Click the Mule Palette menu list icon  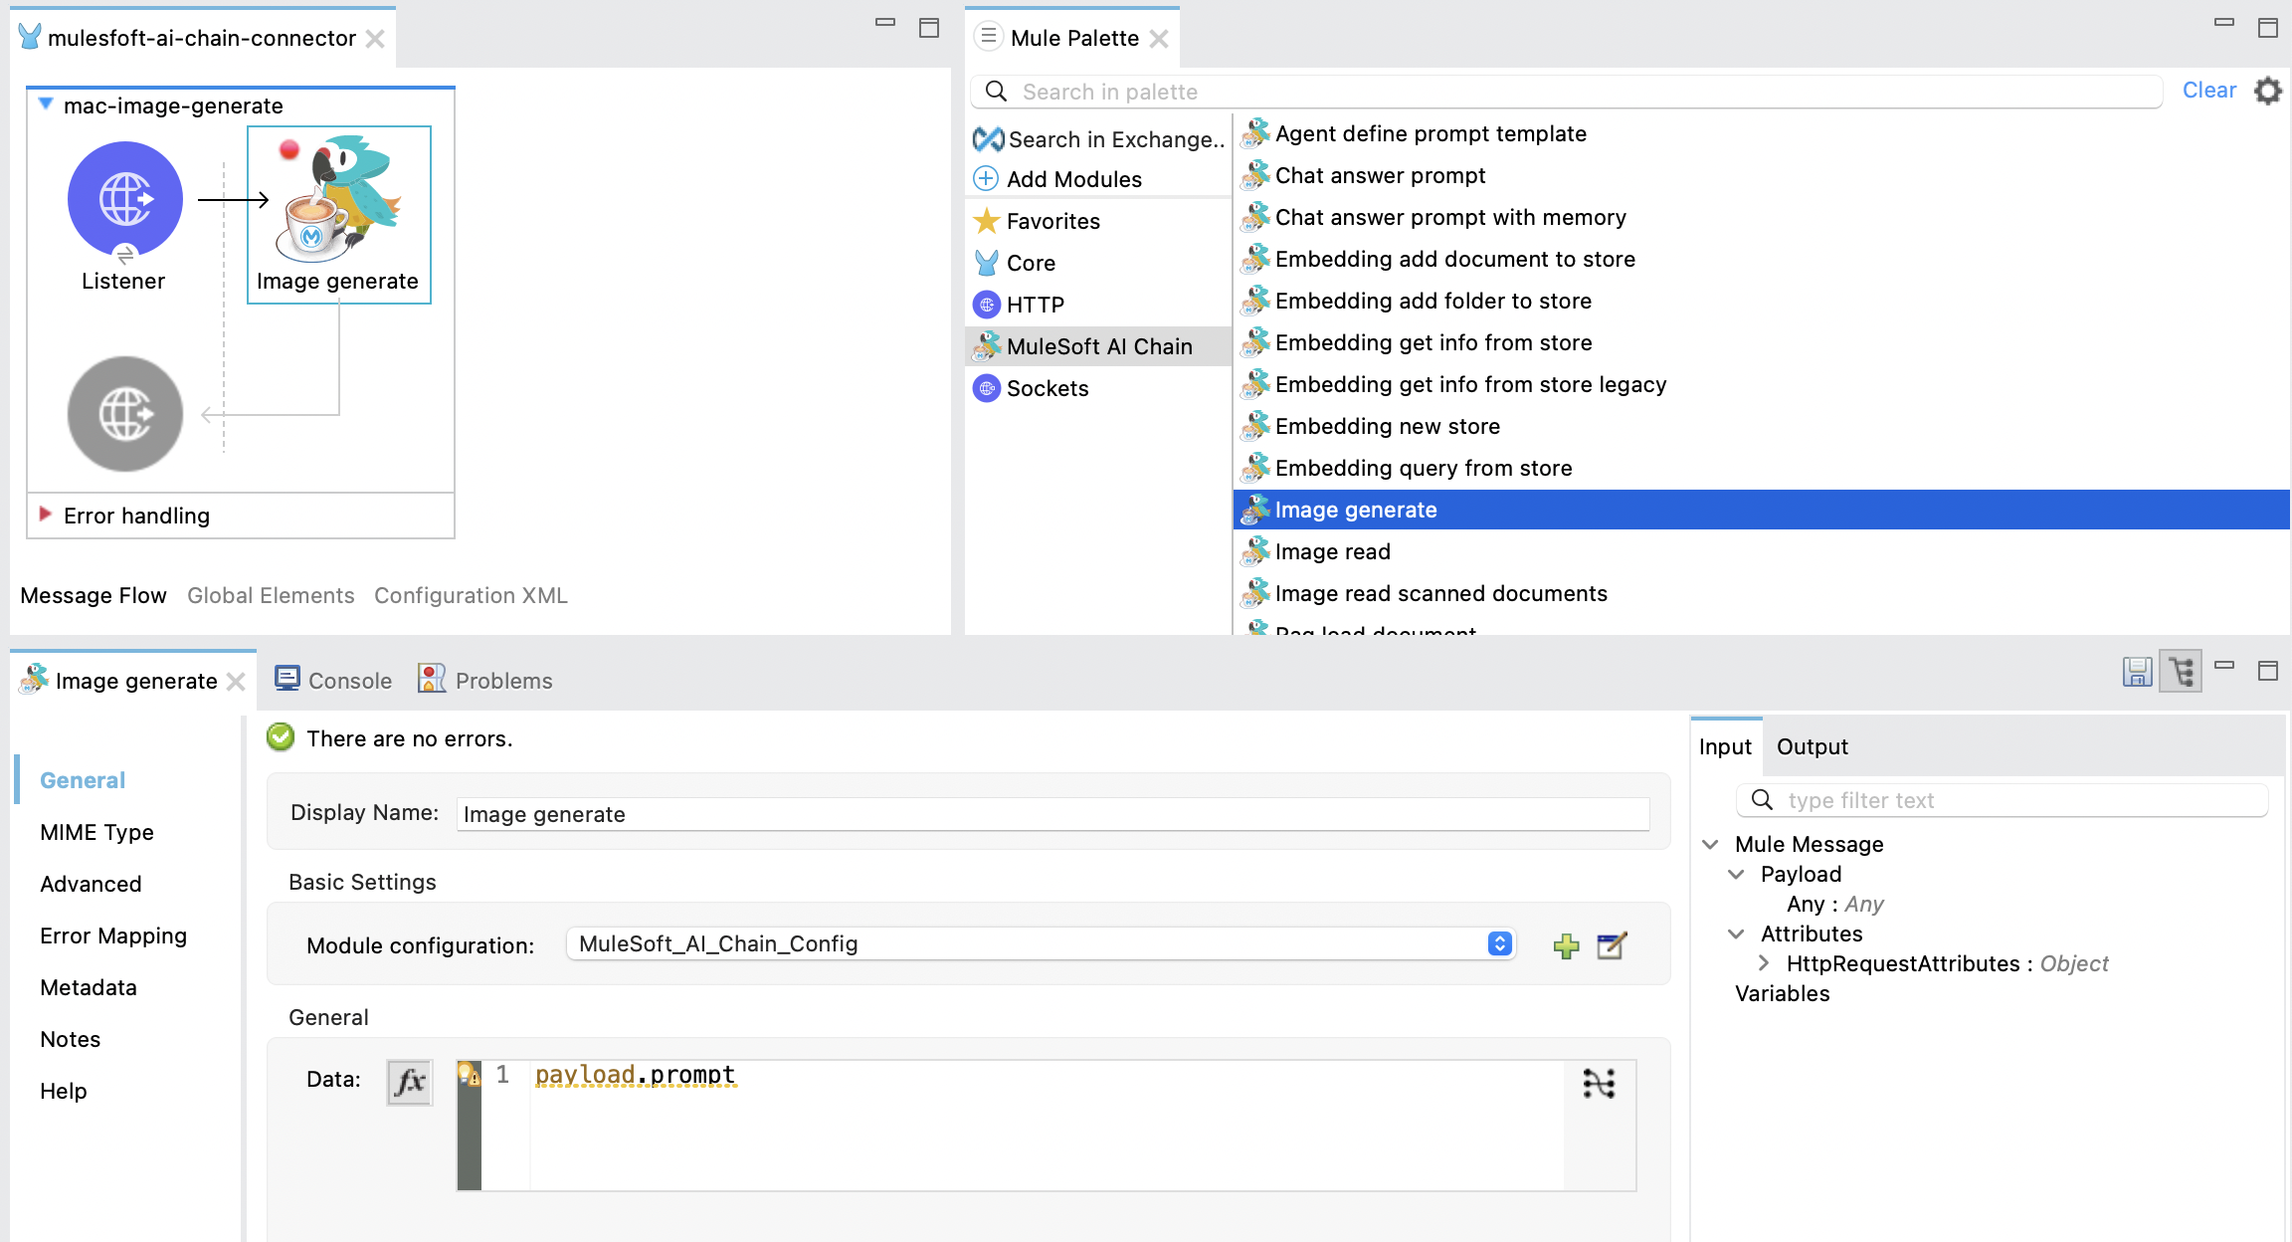click(x=988, y=37)
